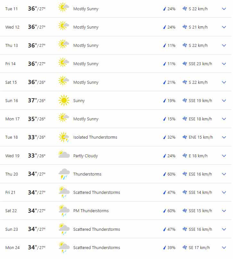The width and height of the screenshot is (233, 259).
Task: Expand the Thu 20 forecast chevron
Action: 224,174
